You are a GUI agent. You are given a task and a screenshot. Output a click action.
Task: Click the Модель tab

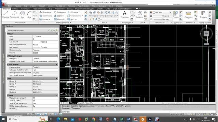(73, 103)
